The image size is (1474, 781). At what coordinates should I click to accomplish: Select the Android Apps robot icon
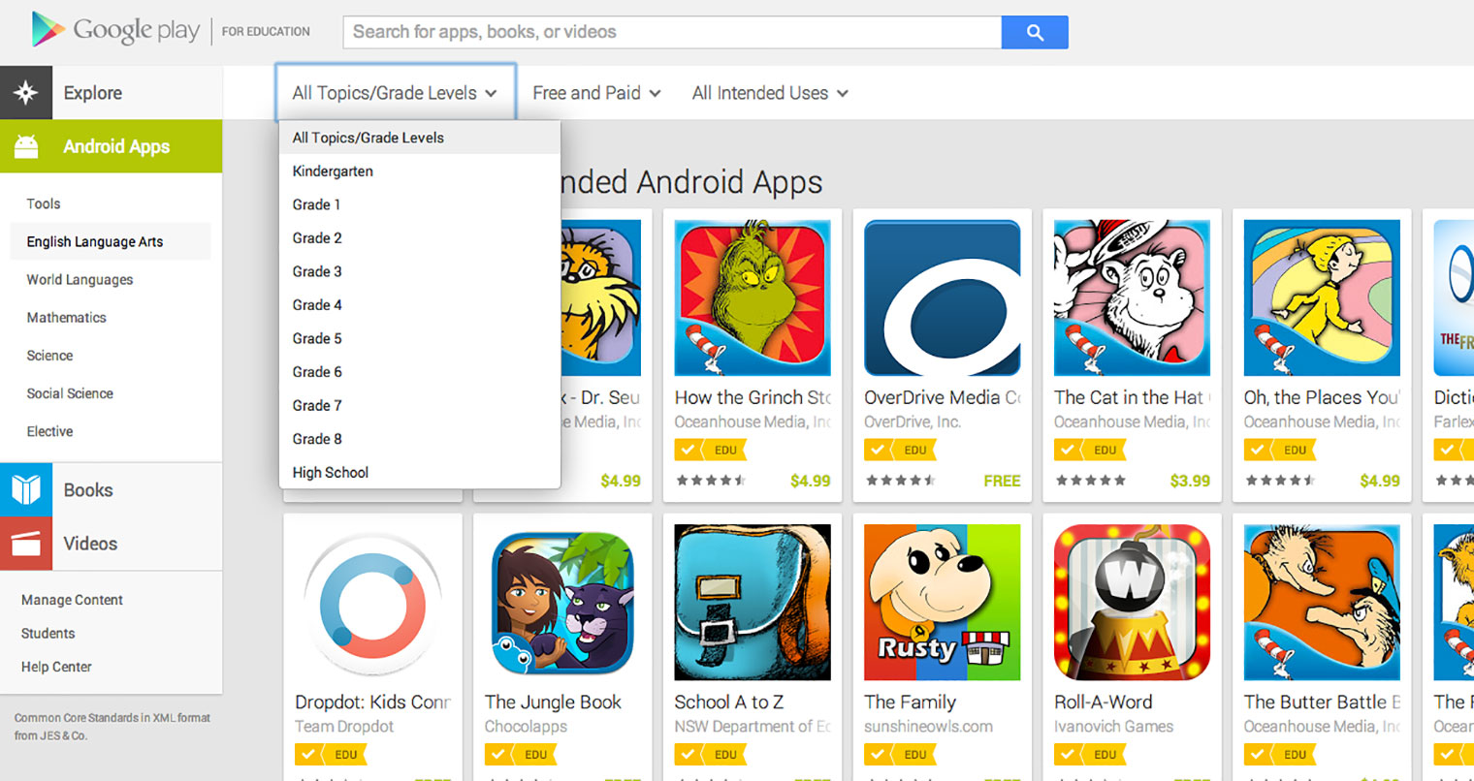pyautogui.click(x=26, y=146)
